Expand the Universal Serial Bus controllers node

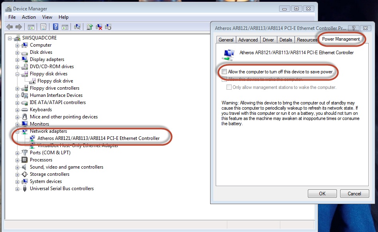[17, 189]
